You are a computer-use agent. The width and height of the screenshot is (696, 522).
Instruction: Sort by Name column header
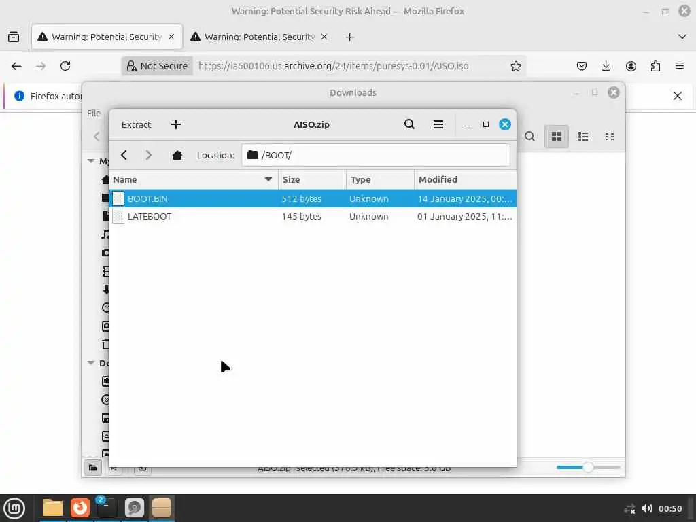[194, 179]
